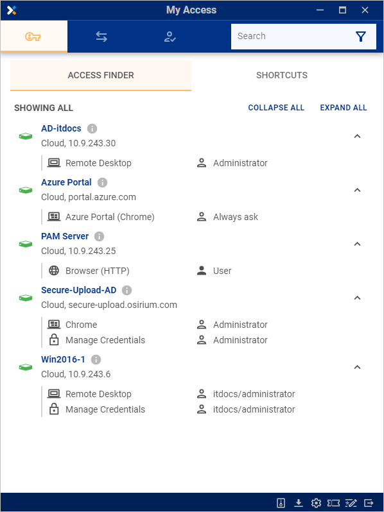Show info for Azure Portal
Screen dimensions: 384x512
point(102,182)
